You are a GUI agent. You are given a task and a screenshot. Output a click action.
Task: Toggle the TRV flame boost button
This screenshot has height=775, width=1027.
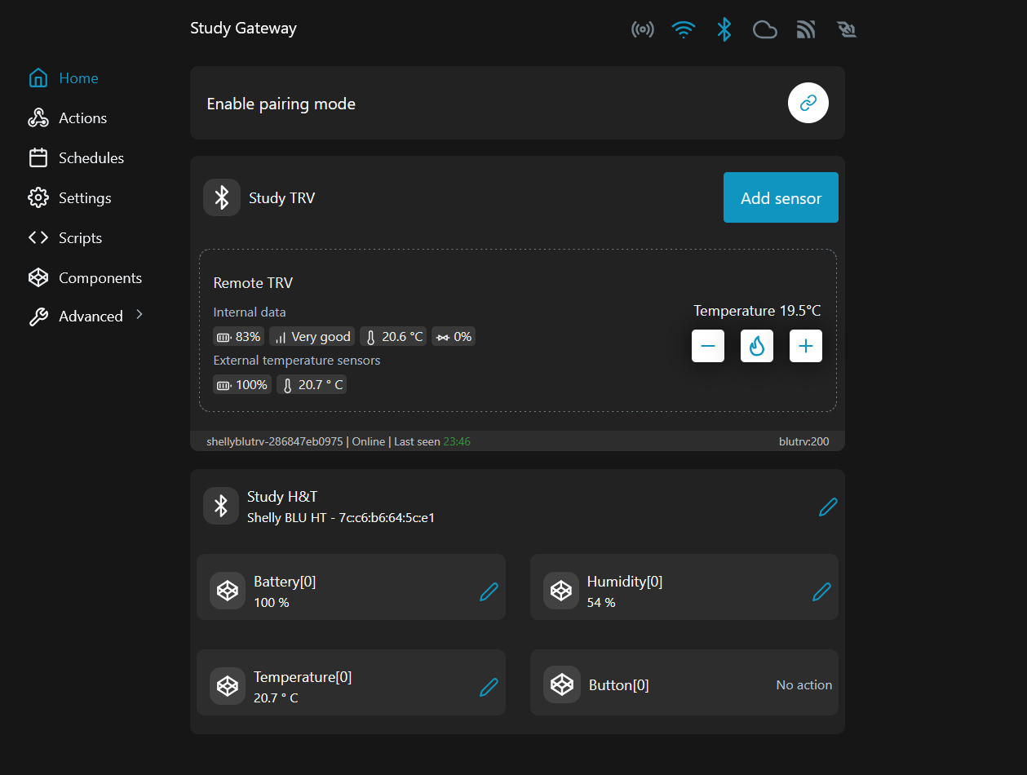[x=756, y=346]
